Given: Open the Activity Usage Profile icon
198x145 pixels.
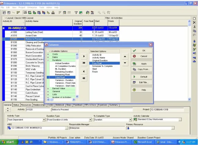Looking at the screenshot, I should (34, 12).
